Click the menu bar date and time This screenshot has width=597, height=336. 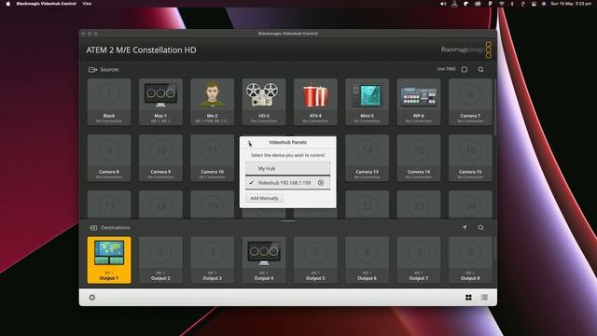pyautogui.click(x=571, y=4)
